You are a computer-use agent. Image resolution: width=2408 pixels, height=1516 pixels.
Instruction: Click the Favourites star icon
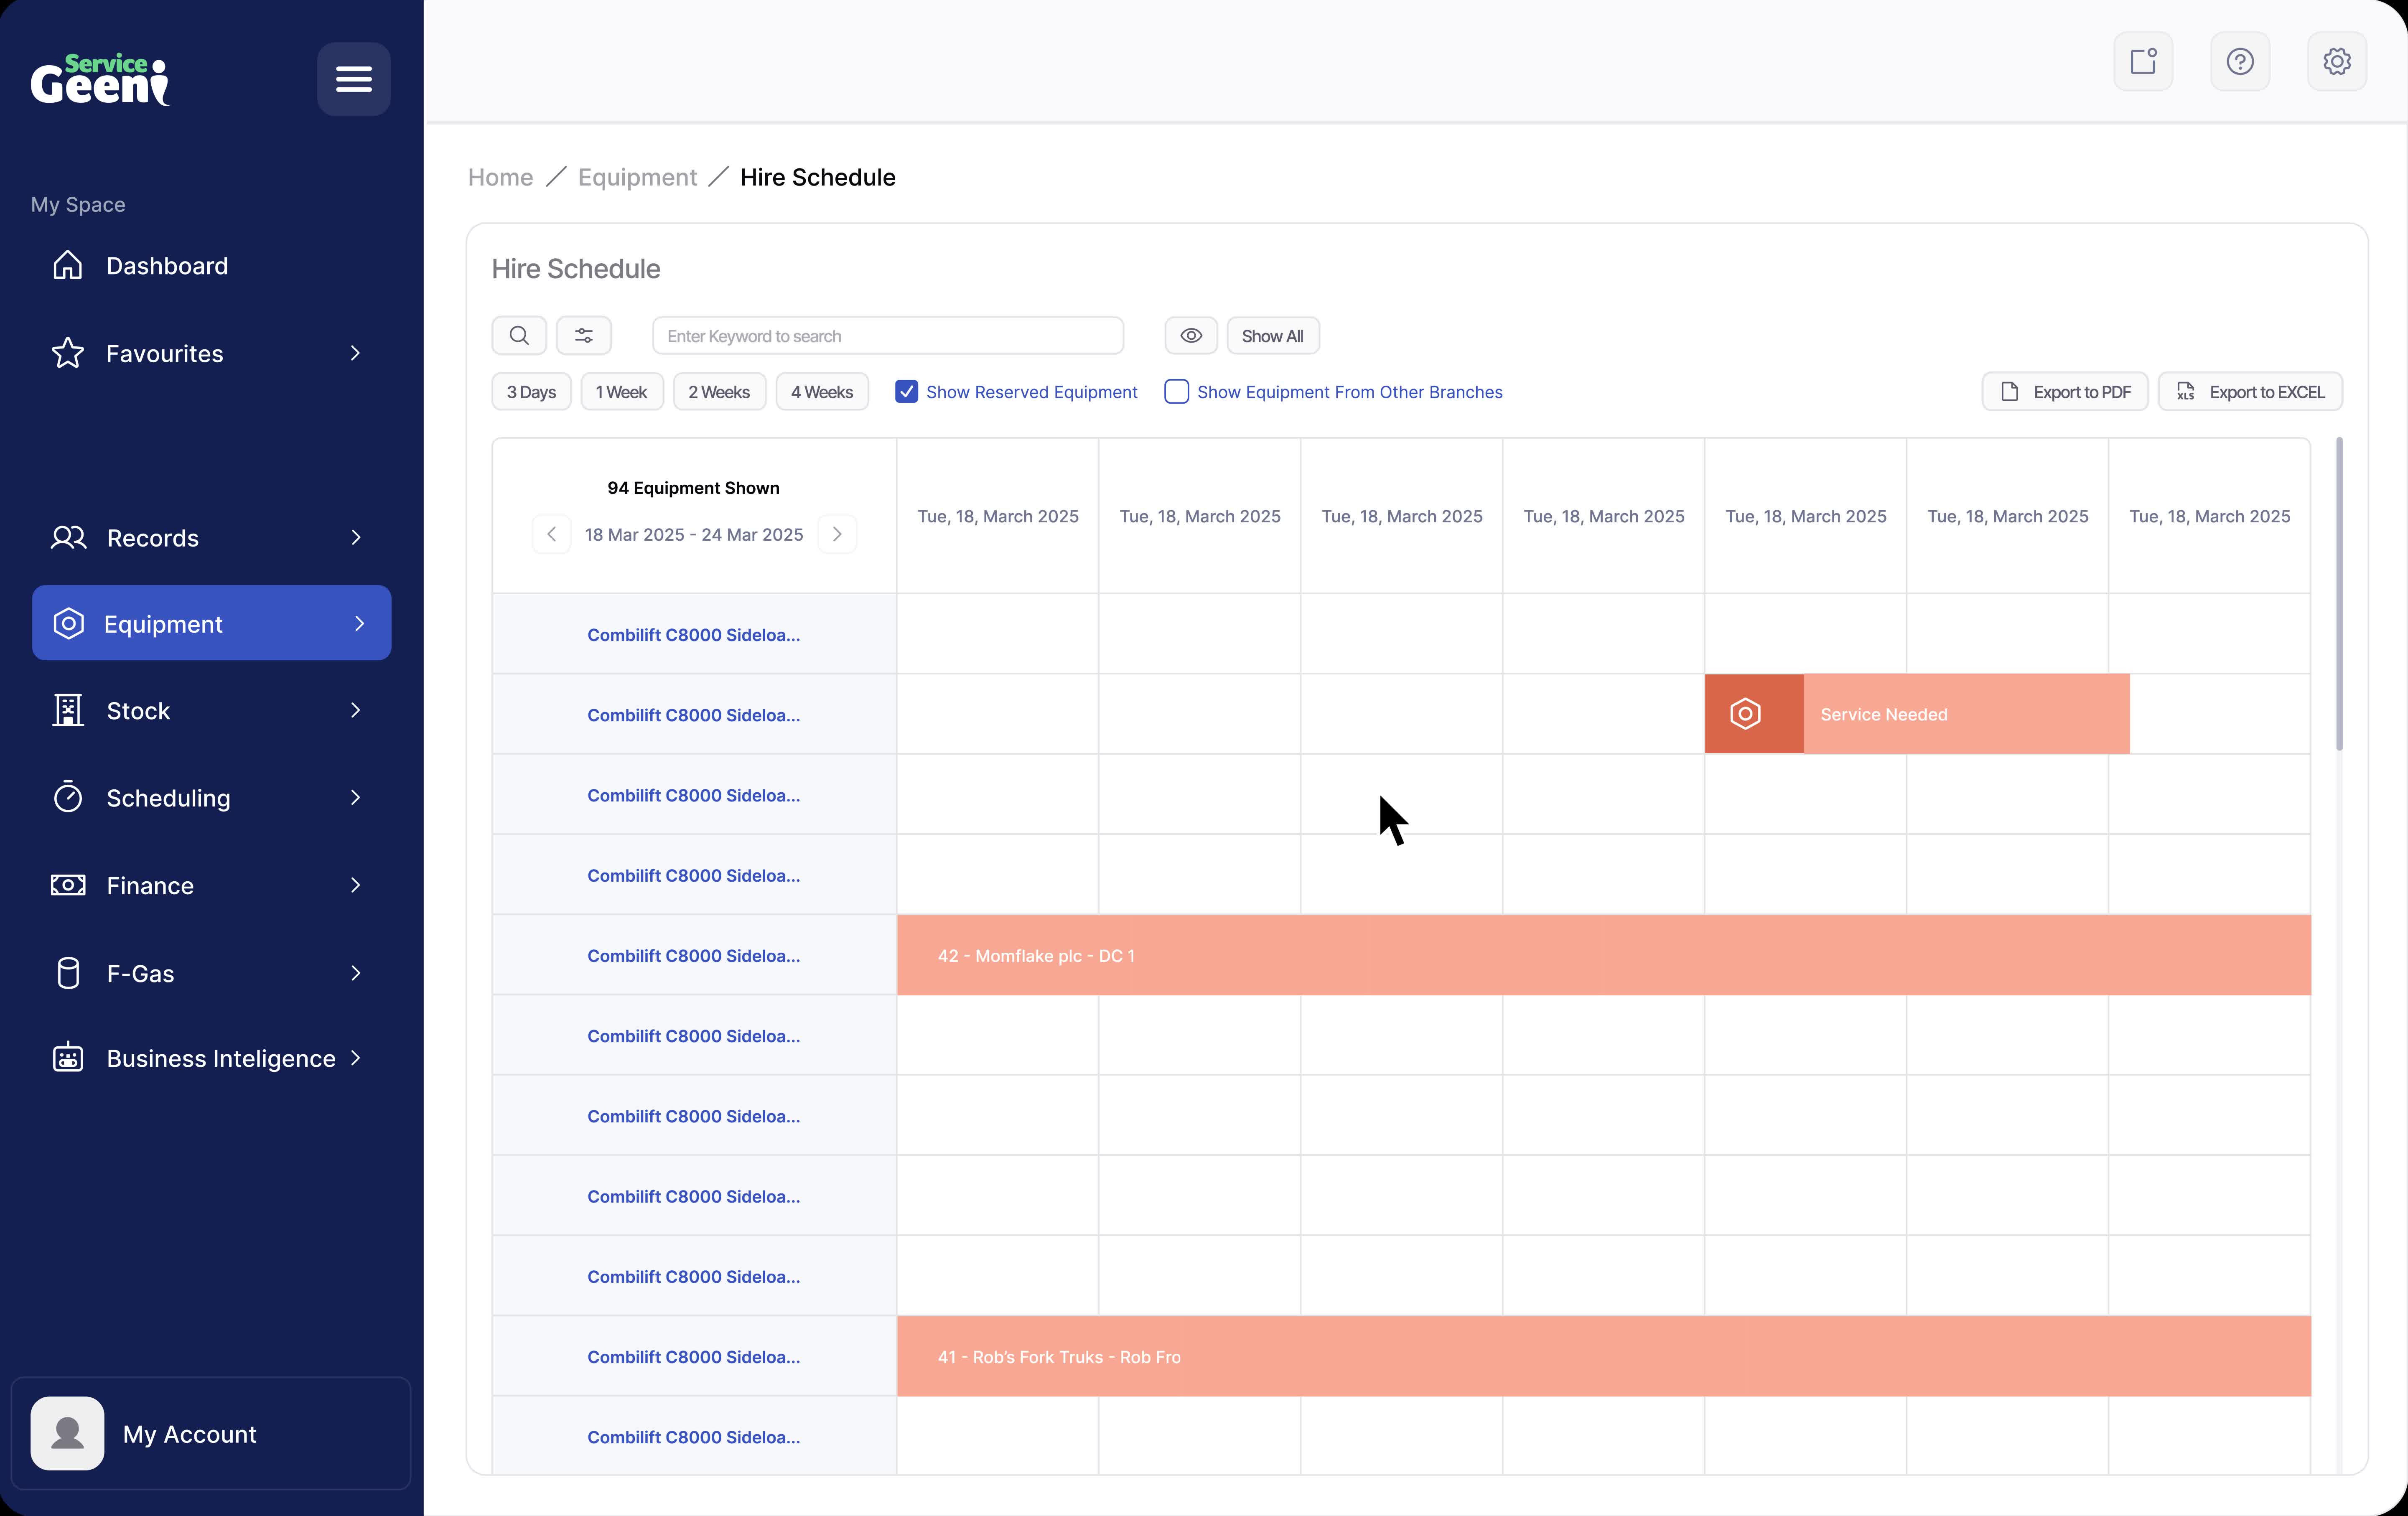pos(68,353)
